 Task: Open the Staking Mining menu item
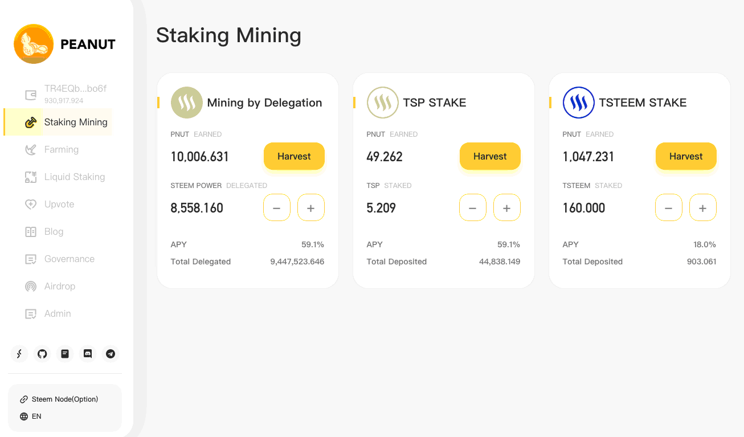[58, 122]
